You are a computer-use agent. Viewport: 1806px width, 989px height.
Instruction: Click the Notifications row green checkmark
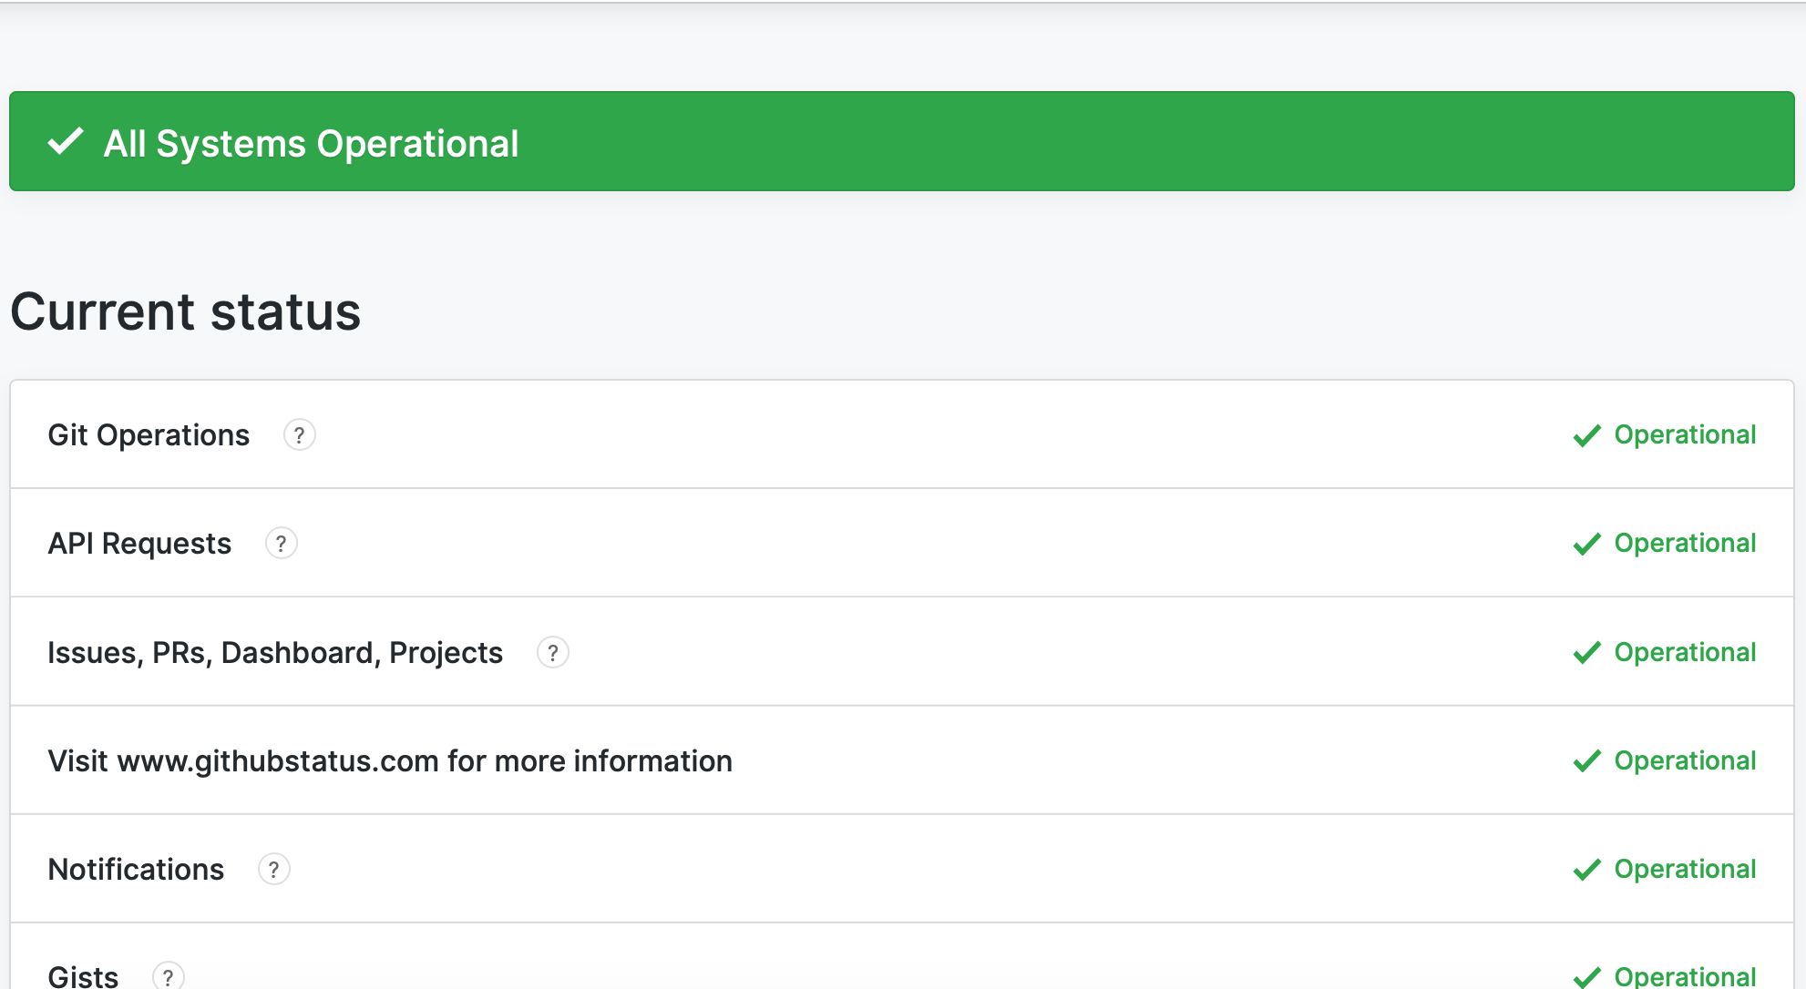(1586, 871)
